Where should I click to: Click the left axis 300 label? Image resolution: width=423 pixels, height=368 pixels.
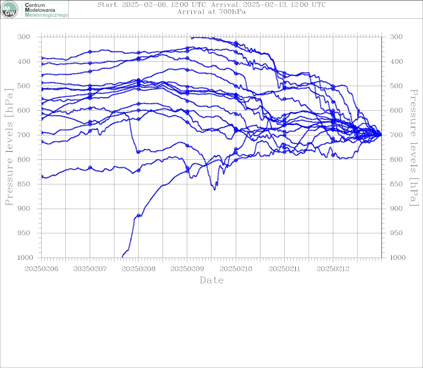(24, 37)
